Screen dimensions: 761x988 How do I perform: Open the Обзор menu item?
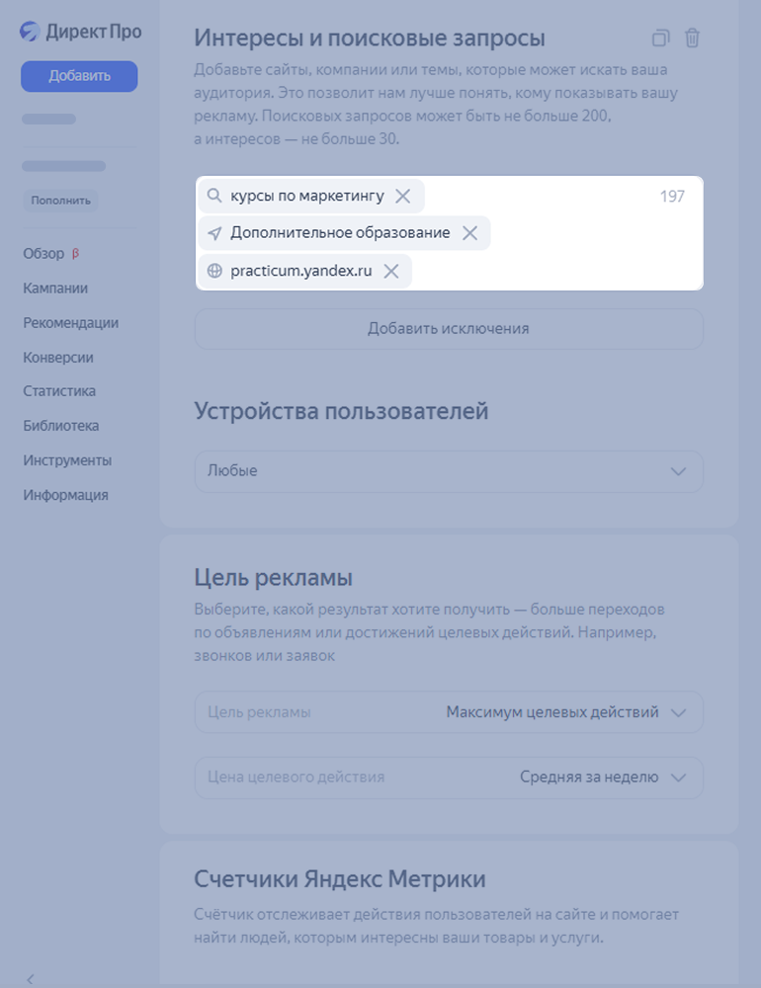coord(43,253)
